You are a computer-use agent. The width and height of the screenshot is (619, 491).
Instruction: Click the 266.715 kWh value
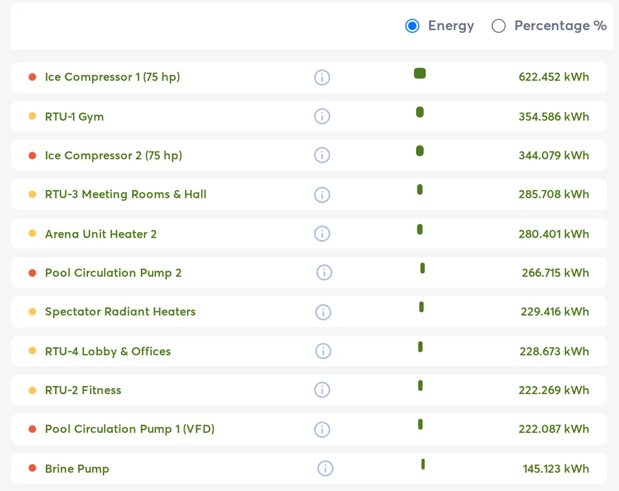(555, 273)
